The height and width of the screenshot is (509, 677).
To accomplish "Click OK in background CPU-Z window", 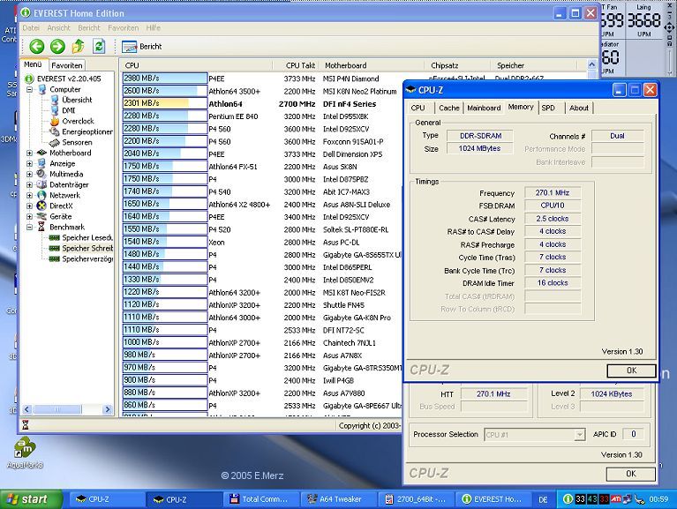I will point(631,474).
